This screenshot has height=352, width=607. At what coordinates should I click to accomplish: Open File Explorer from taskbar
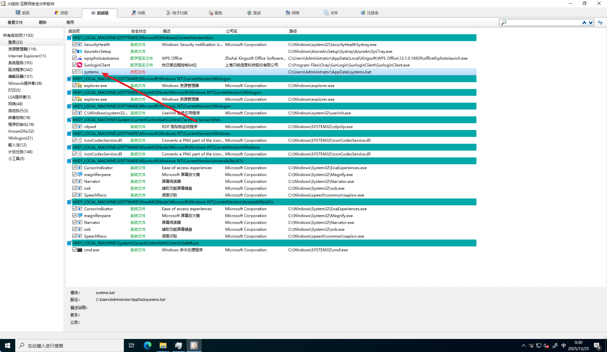(163, 345)
